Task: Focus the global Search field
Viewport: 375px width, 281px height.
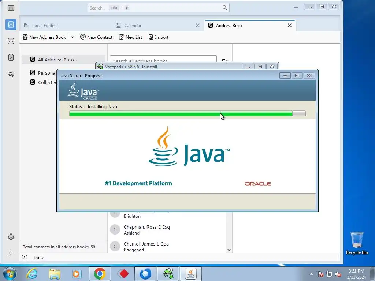Action: pos(158,8)
